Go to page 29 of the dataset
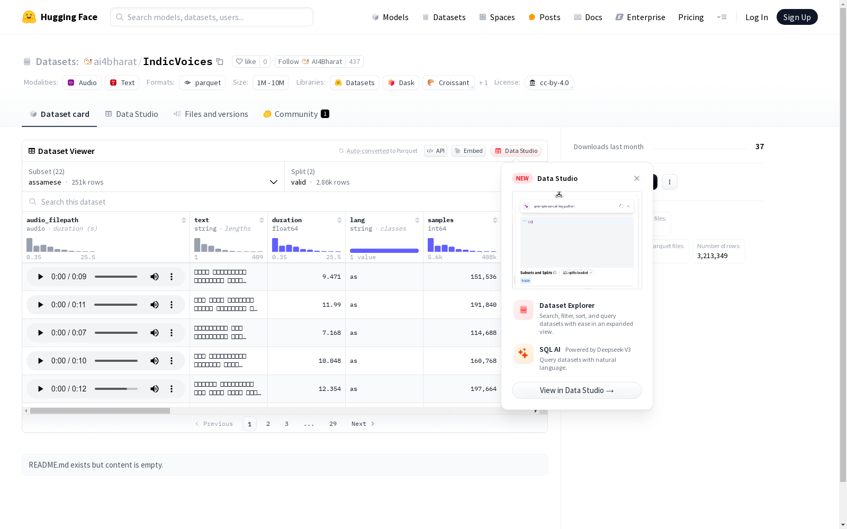847x529 pixels. 333,424
